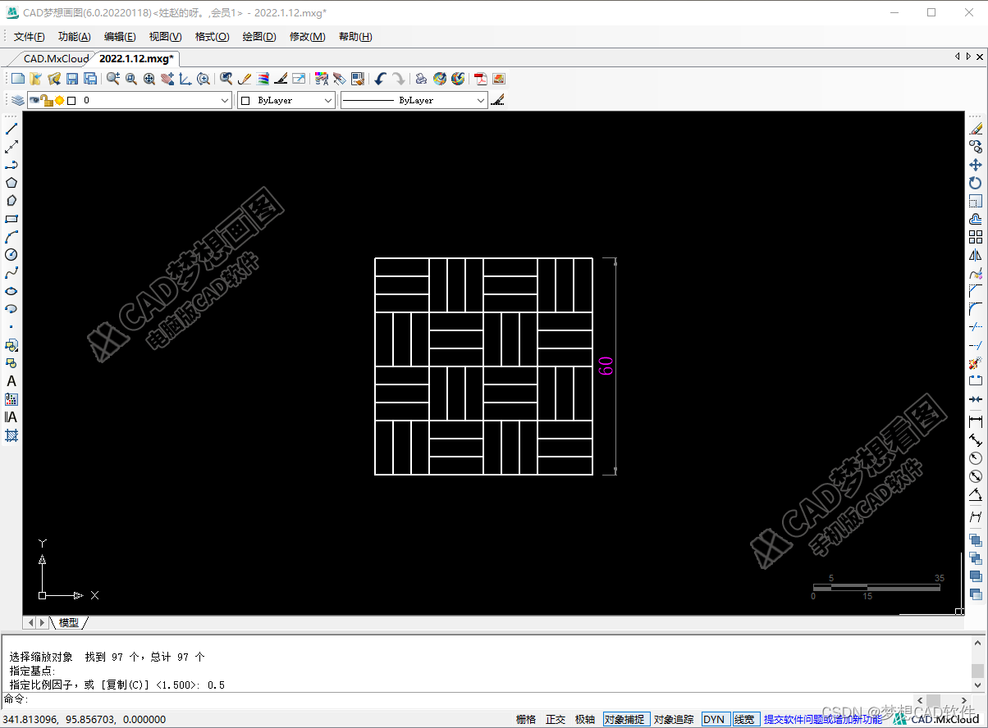The image size is (988, 728).
Task: Click the command history scrollbar
Action: pyautogui.click(x=977, y=663)
